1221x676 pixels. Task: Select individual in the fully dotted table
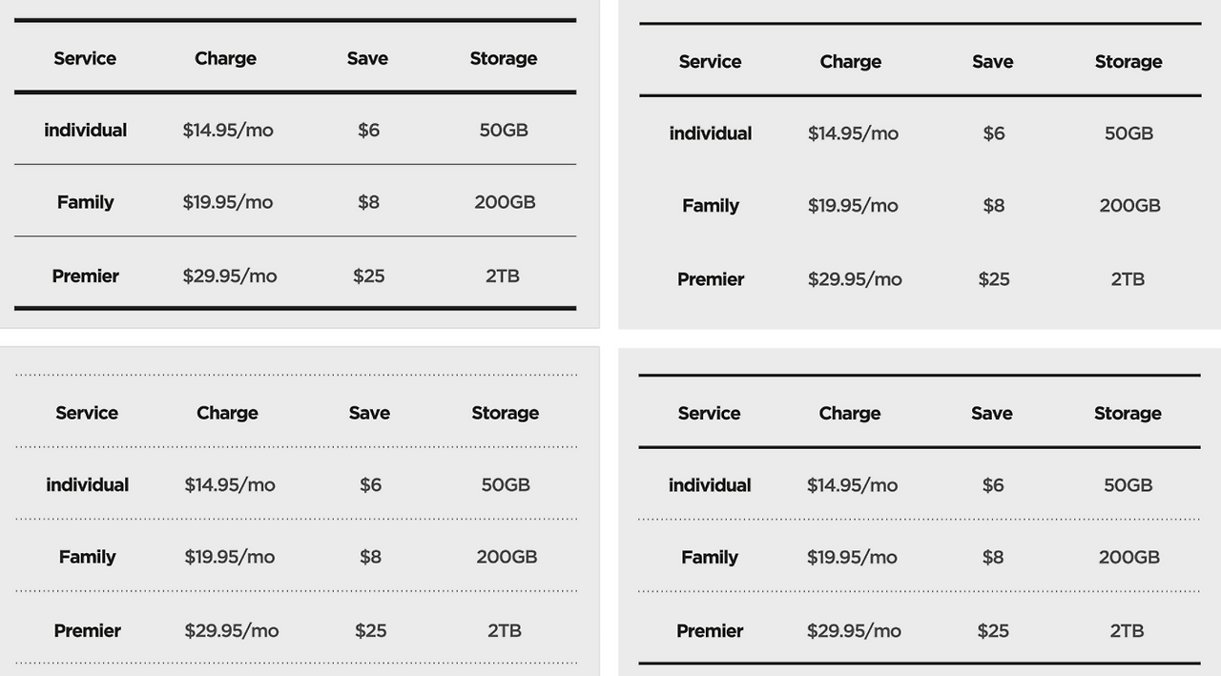tap(87, 484)
